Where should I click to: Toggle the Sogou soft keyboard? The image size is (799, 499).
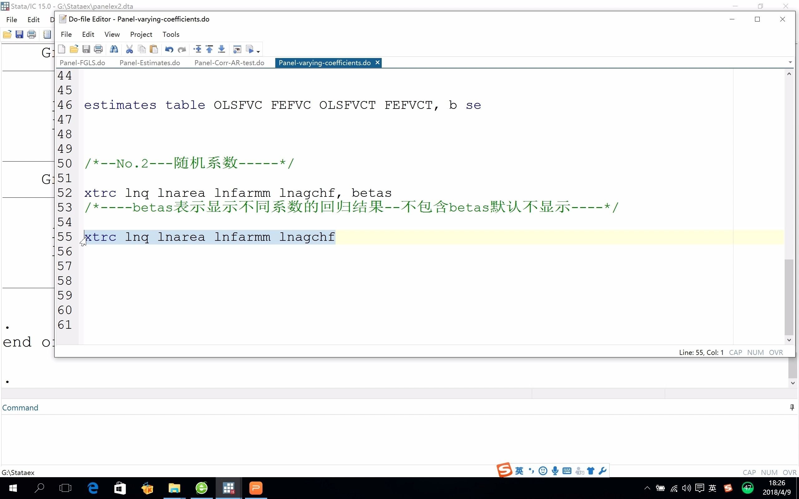tap(567, 471)
